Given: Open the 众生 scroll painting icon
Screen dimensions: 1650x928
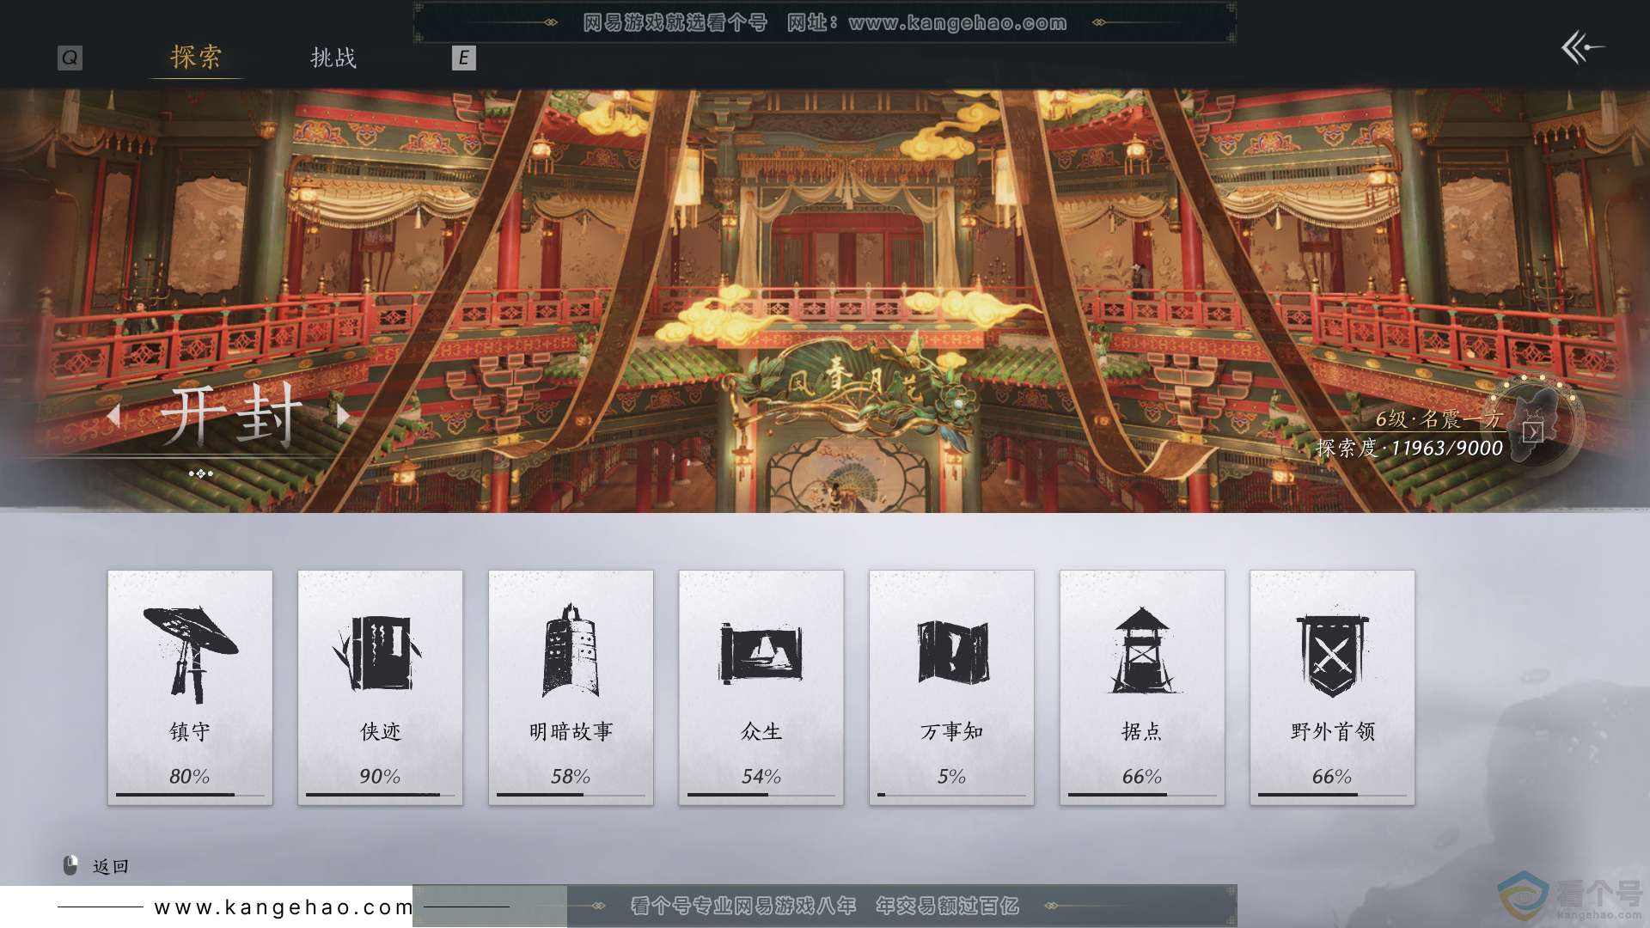Looking at the screenshot, I should [761, 653].
